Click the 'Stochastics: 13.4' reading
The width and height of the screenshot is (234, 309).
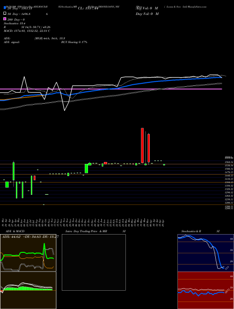pos(14,23)
